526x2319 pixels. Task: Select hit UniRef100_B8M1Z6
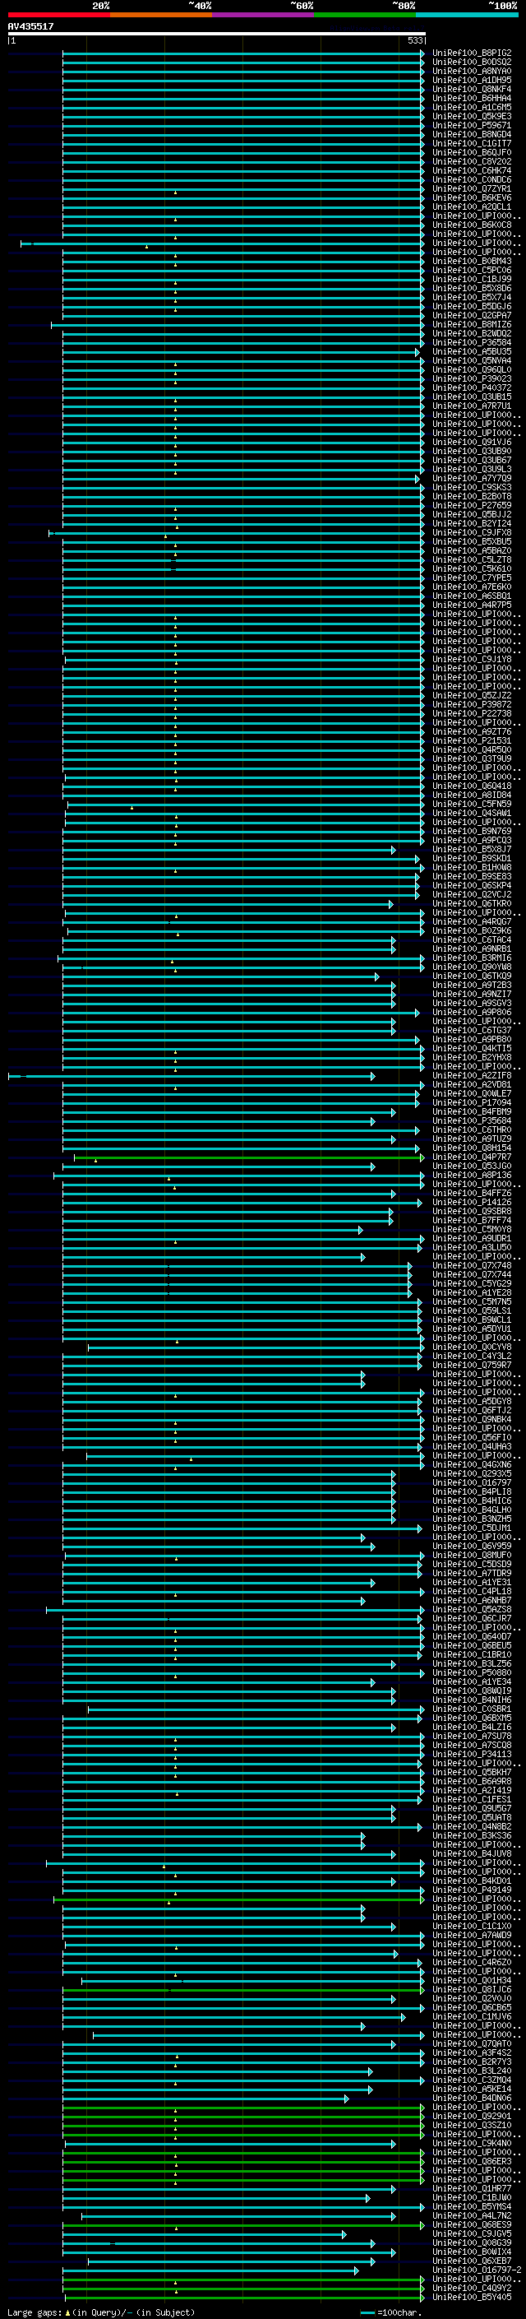click(471, 324)
